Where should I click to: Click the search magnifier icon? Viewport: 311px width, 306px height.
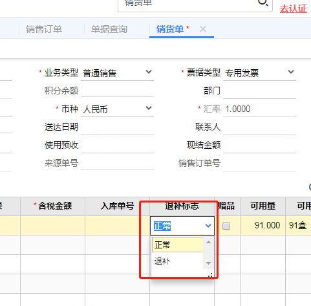(263, 3)
